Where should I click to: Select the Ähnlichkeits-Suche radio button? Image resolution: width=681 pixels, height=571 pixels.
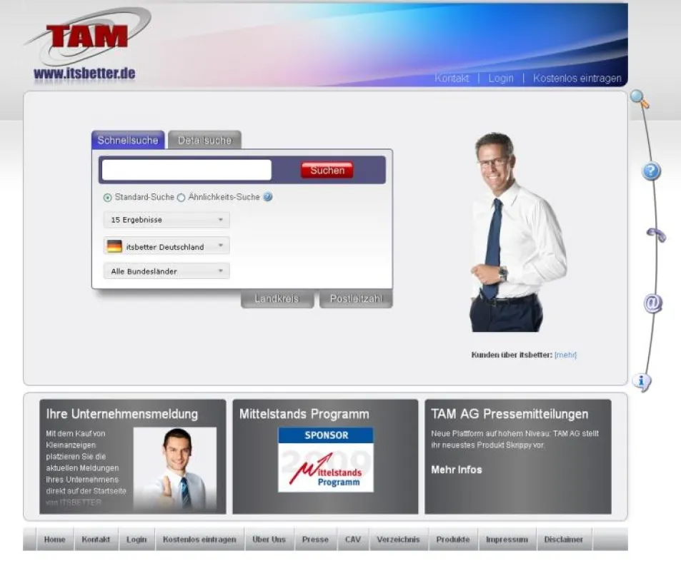(x=181, y=198)
